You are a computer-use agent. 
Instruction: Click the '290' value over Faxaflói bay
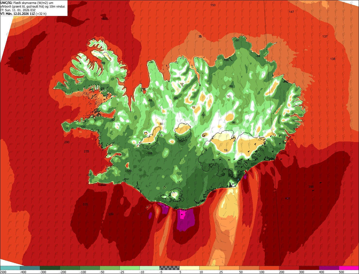pos(67,142)
